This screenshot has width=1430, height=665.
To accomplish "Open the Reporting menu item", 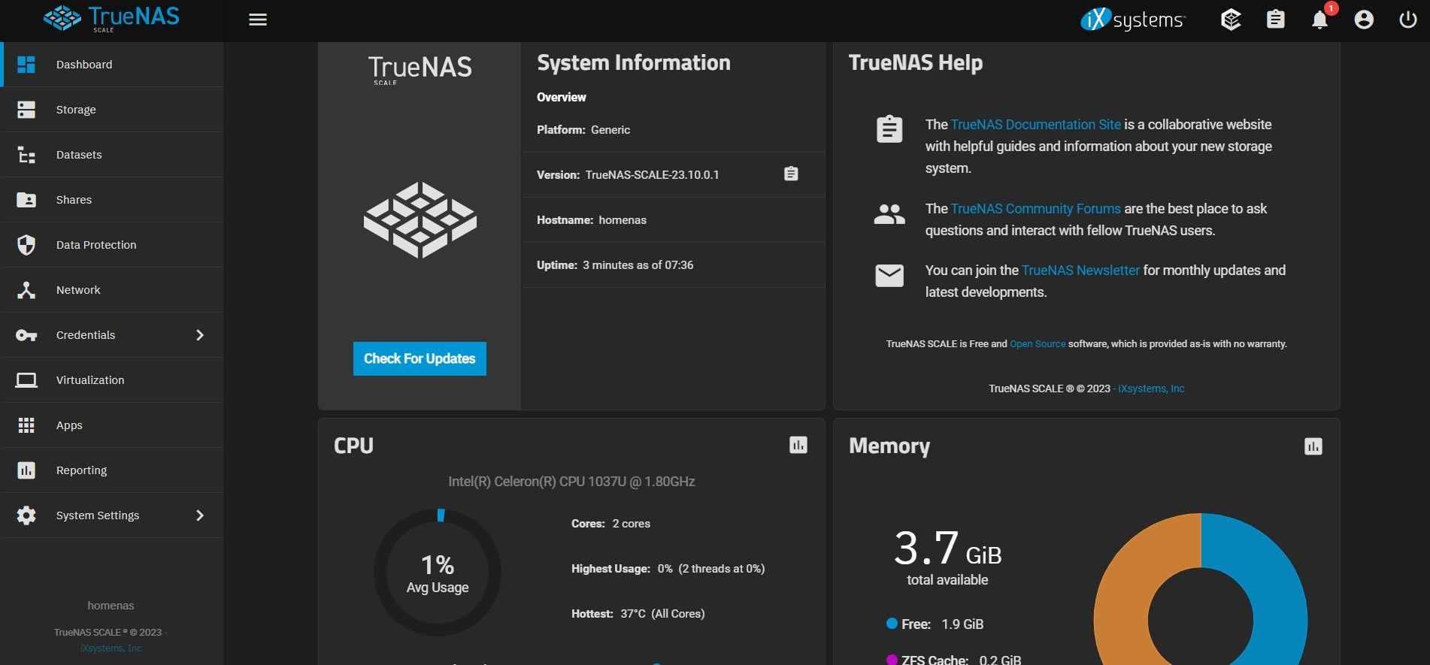I will click(112, 470).
